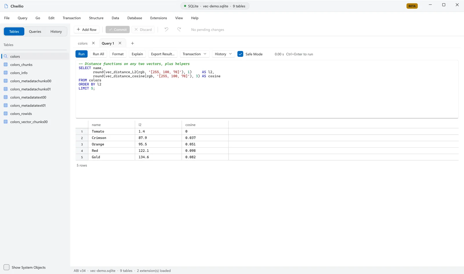Open the Database menu

[x=135, y=18]
